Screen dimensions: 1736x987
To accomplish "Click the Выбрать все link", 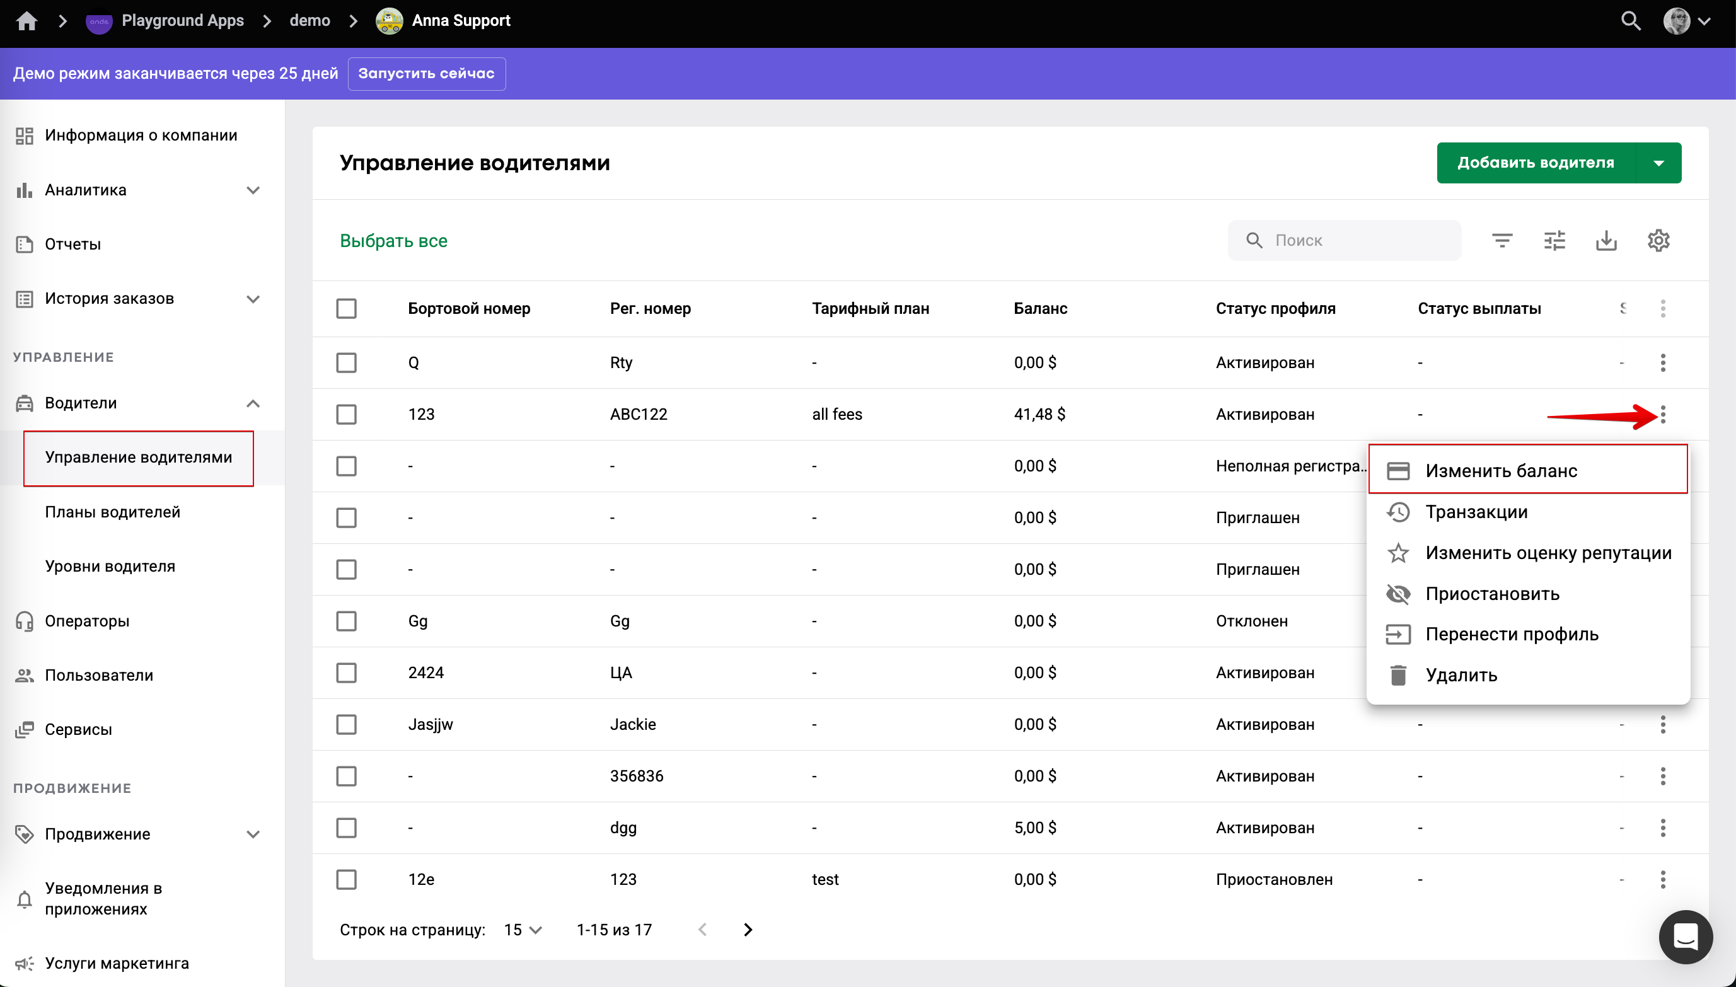I will (393, 241).
